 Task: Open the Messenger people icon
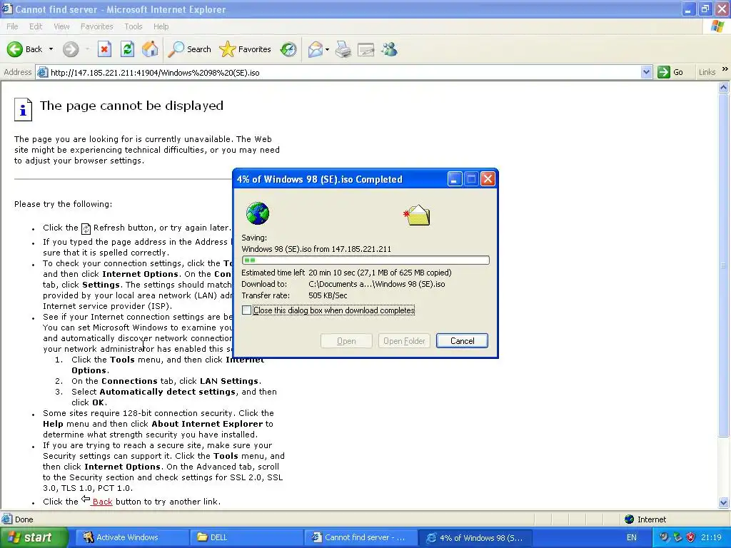click(x=389, y=49)
